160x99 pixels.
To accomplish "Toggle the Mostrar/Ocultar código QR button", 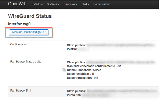I will tap(29, 32).
